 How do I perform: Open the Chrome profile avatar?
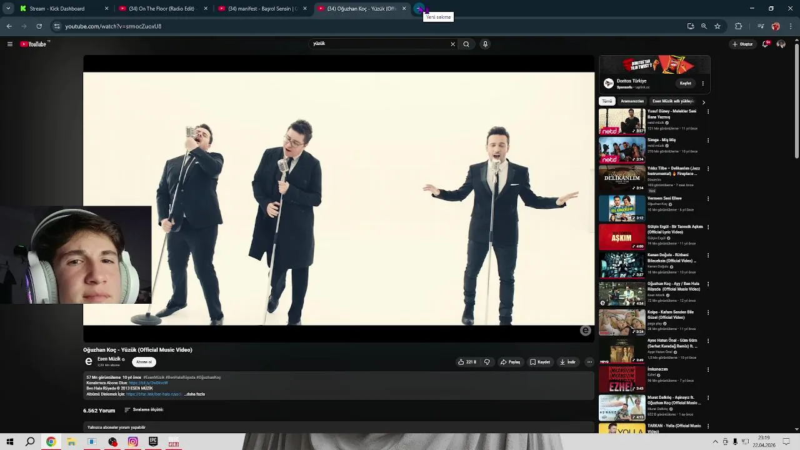pyautogui.click(x=776, y=26)
